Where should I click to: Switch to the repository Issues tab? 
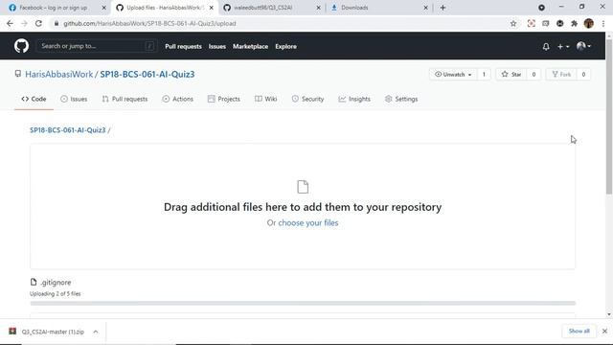[x=74, y=99]
